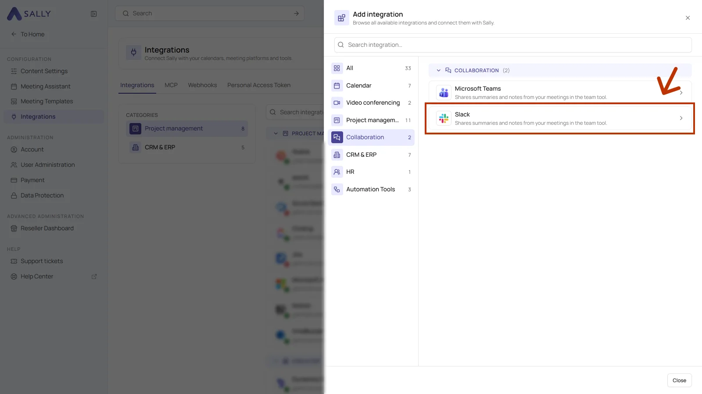
Task: Switch to the MCP tab
Action: point(171,85)
